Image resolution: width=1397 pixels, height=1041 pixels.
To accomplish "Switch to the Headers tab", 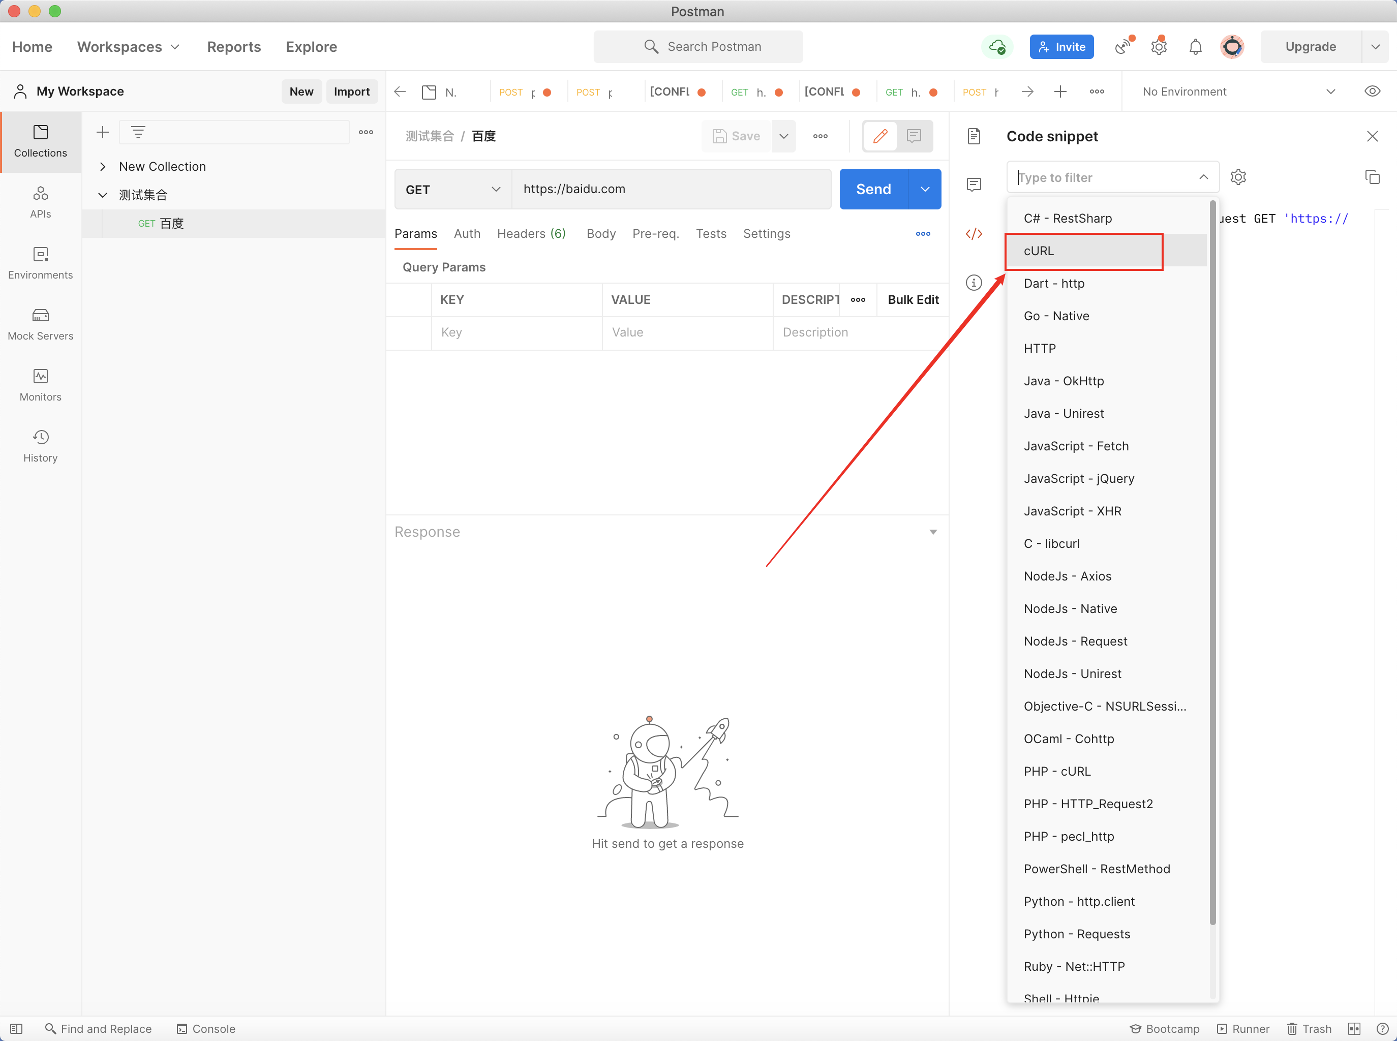I will (531, 234).
